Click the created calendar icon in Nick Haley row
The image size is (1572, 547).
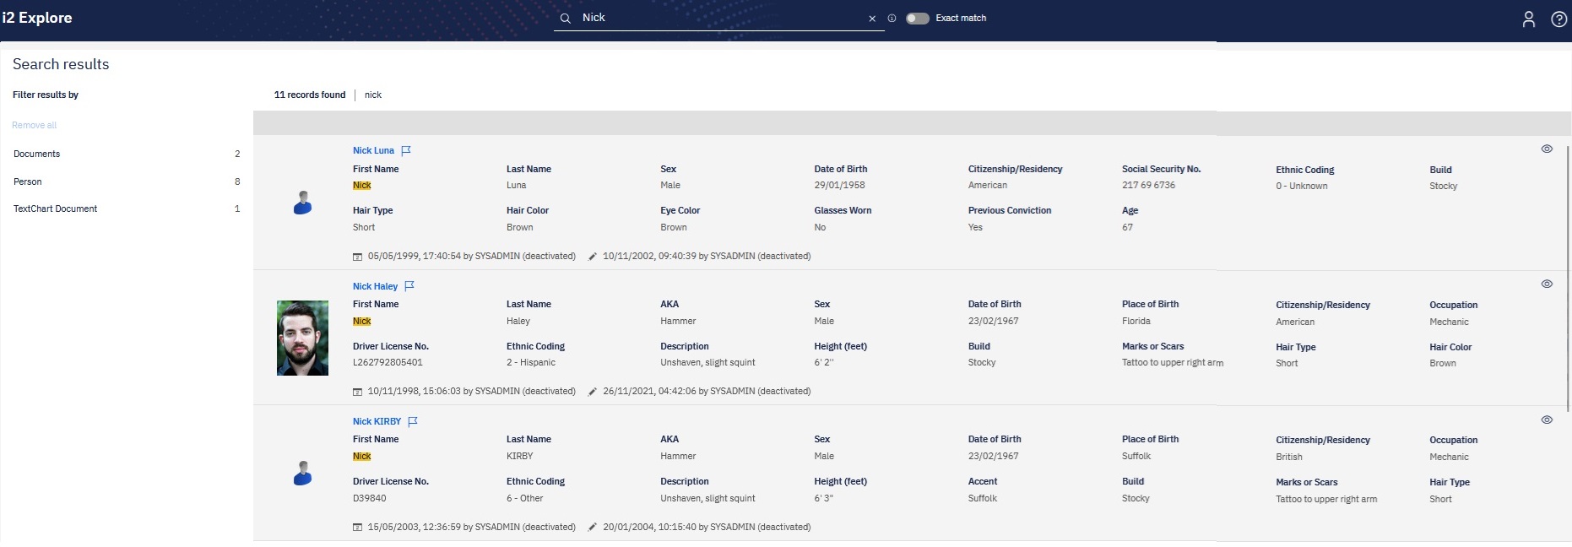pos(357,392)
